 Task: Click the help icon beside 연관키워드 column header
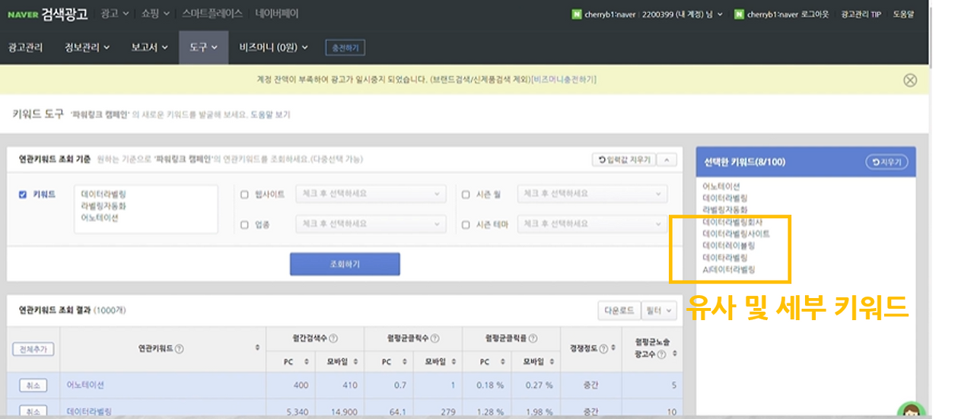click(x=180, y=349)
